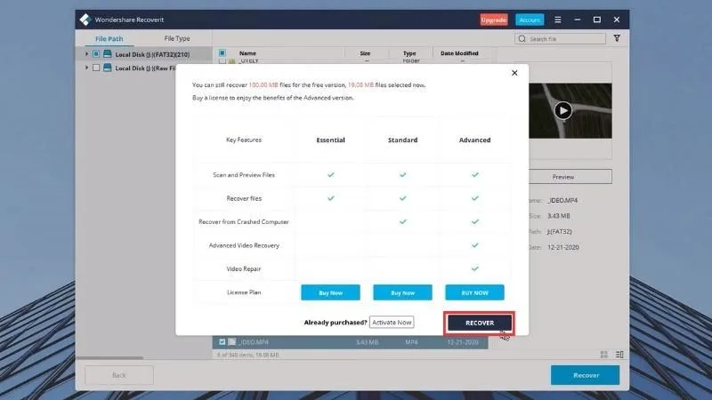Switch to File Type tab

point(177,38)
